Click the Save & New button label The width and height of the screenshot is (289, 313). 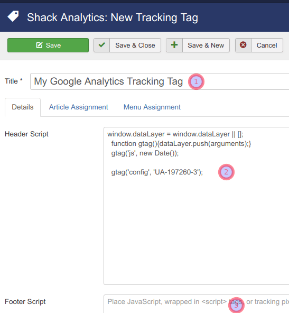(206, 45)
